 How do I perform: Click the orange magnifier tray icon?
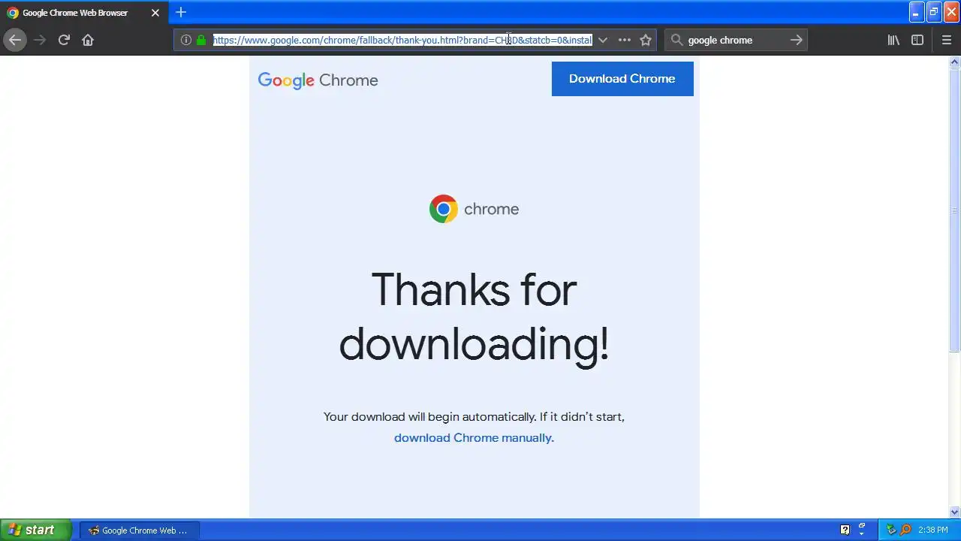[905, 530]
